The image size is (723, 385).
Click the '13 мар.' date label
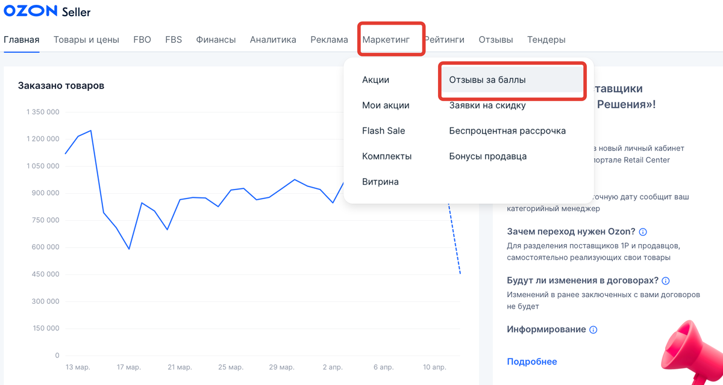click(x=78, y=367)
